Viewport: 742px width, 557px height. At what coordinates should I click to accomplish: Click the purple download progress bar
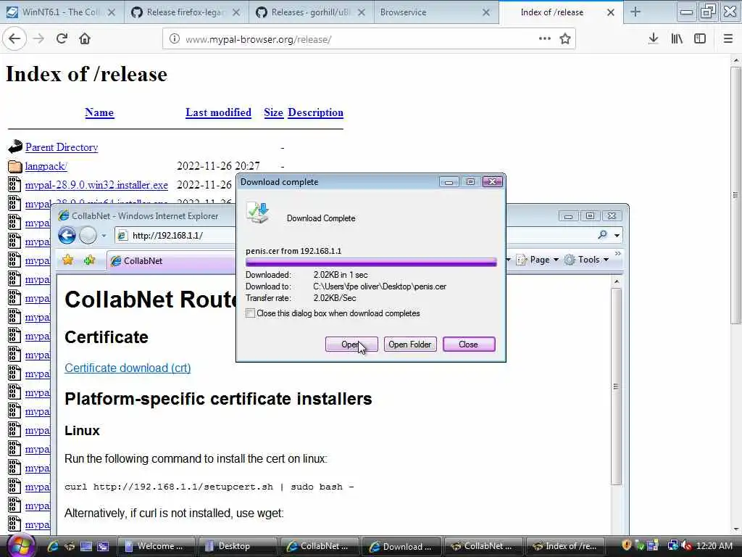pos(371,263)
